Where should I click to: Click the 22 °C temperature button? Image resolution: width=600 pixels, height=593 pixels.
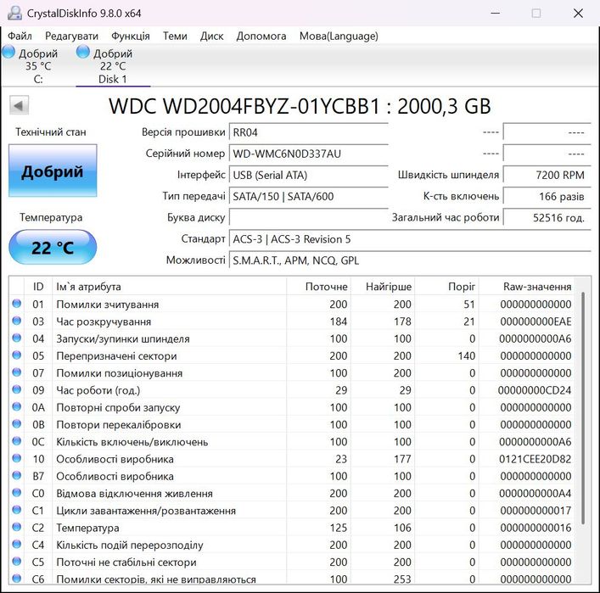[x=53, y=247]
